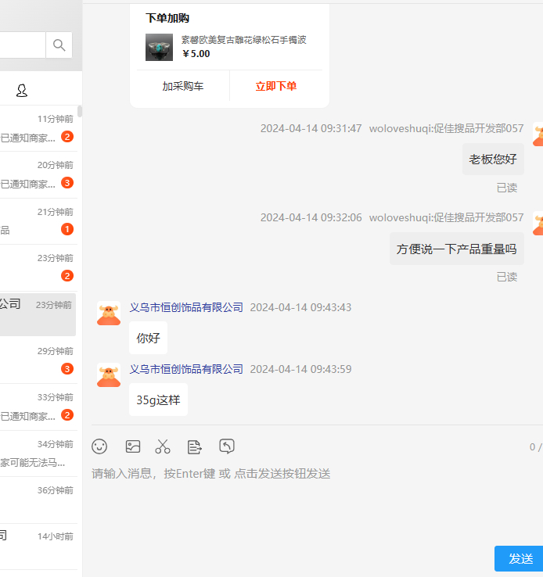Click the send image icon
This screenshot has width=543, height=577.
[x=133, y=446]
